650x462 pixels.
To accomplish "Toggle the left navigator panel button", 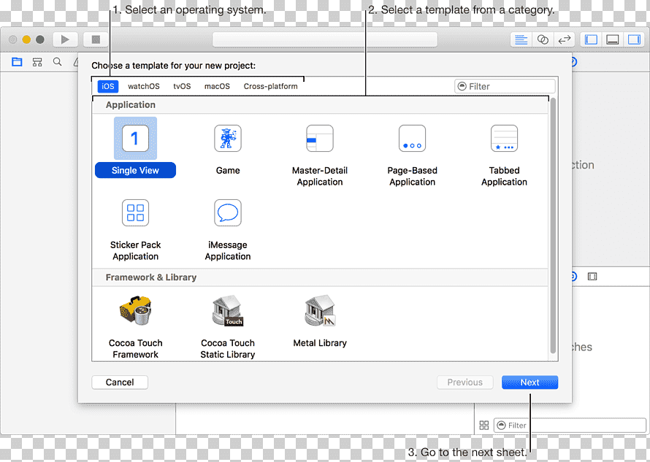I will pyautogui.click(x=591, y=40).
